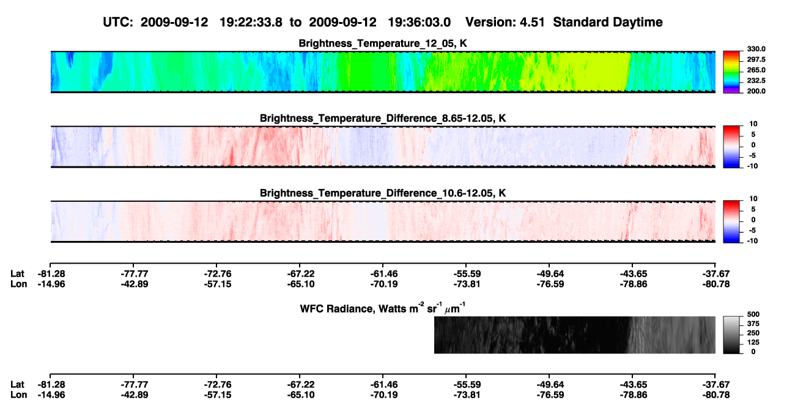Click the WFC Radiance panel title
The width and height of the screenshot is (795, 408).
tap(383, 308)
